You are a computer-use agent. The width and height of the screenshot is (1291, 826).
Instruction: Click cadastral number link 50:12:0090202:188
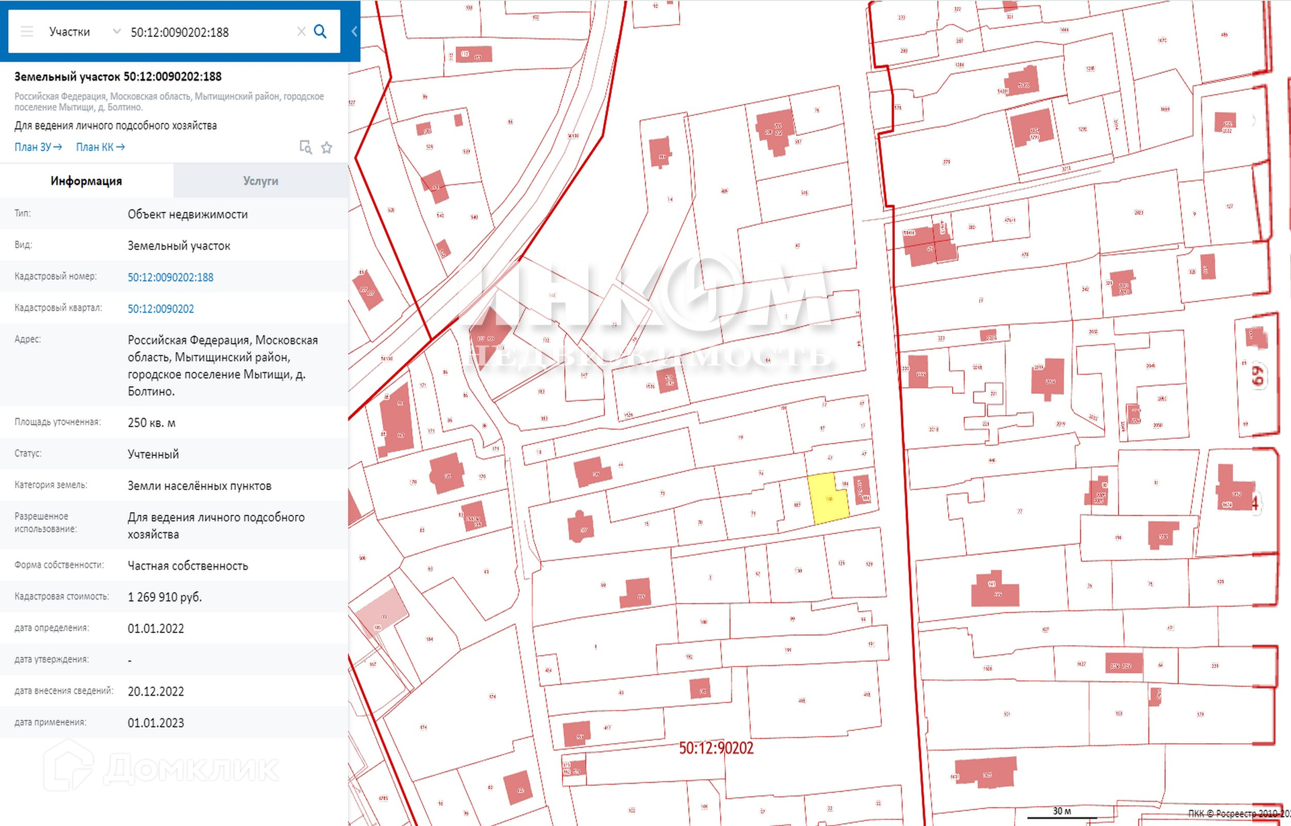[x=170, y=277]
